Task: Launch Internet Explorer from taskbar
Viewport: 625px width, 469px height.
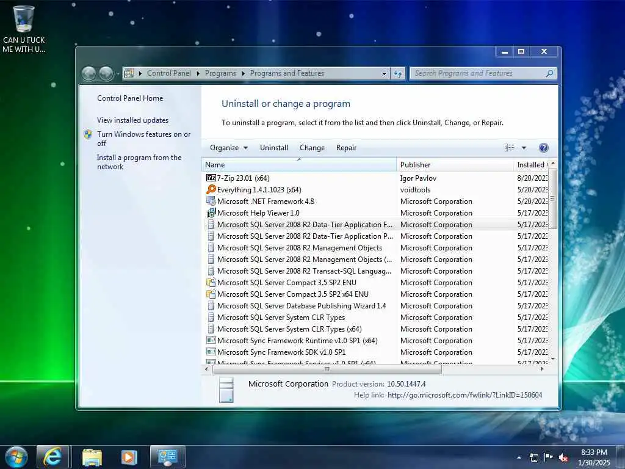Action: [53, 457]
